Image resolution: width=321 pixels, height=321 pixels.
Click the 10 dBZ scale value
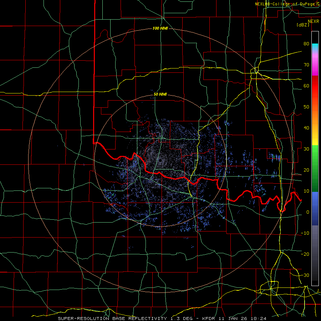[306, 191]
